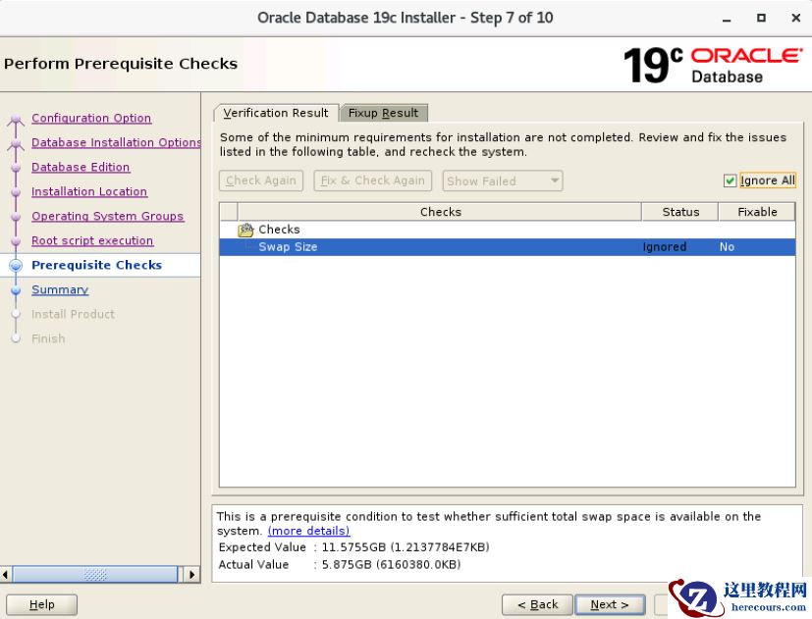The image size is (812, 619).
Task: Open the Help button
Action: 42,604
